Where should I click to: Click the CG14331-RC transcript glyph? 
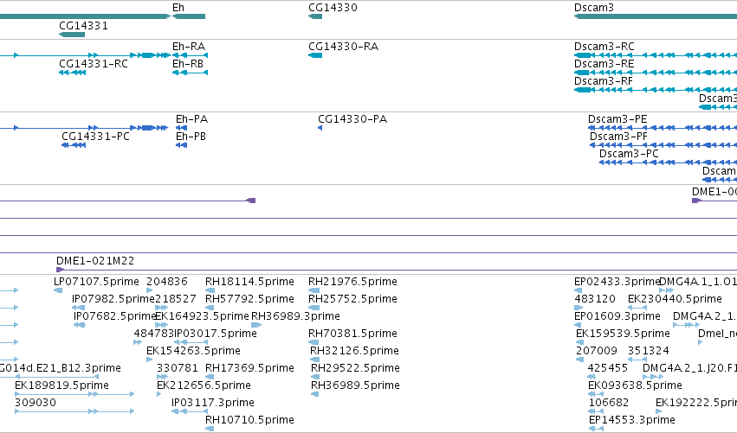point(73,73)
